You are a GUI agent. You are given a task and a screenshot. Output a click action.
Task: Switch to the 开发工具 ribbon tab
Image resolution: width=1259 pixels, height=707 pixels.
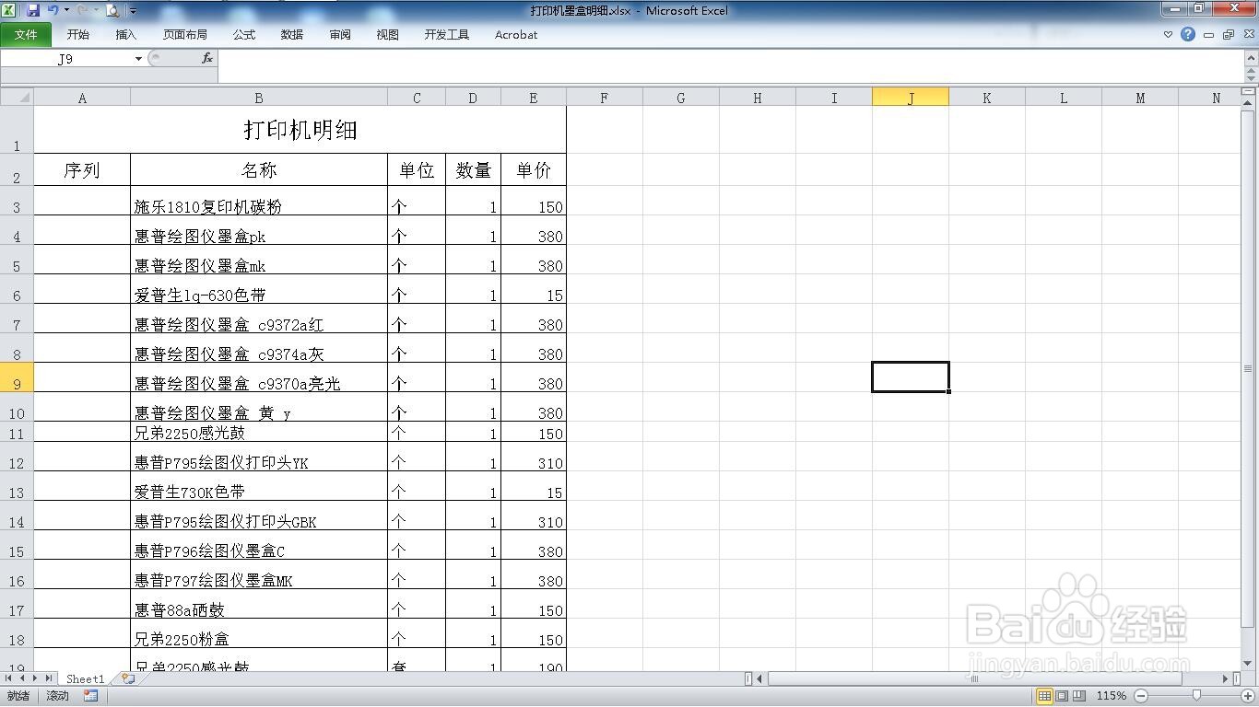coord(447,35)
